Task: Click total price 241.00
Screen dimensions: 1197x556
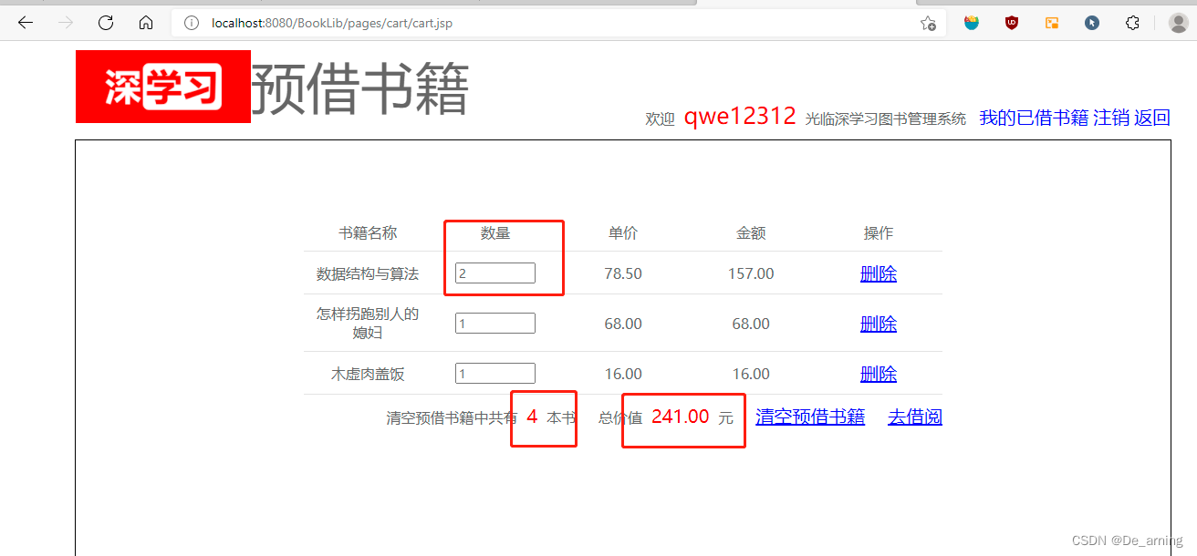Action: tap(681, 417)
